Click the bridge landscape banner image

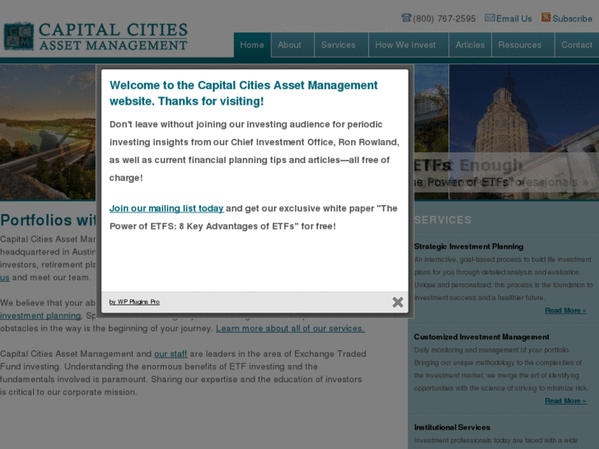click(x=48, y=132)
